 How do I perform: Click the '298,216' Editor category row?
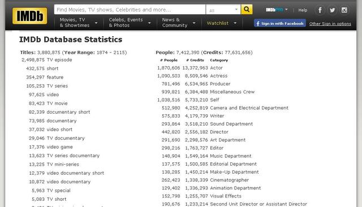[192, 148]
